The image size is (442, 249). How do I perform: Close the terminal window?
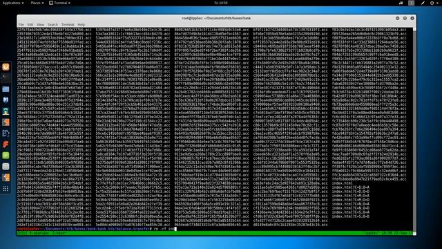(412, 18)
